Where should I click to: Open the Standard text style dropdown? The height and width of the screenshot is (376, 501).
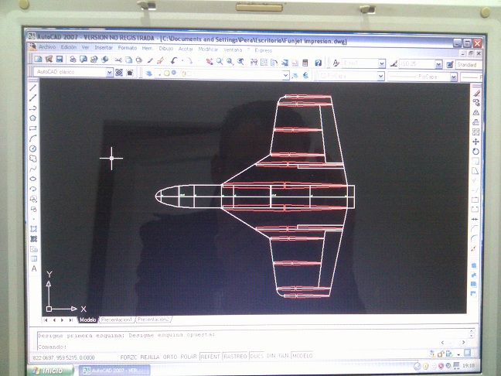[469, 64]
